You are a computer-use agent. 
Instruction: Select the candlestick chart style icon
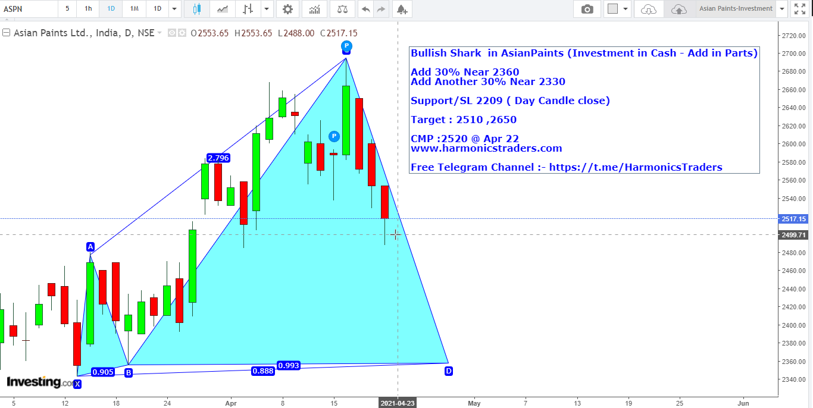point(197,9)
